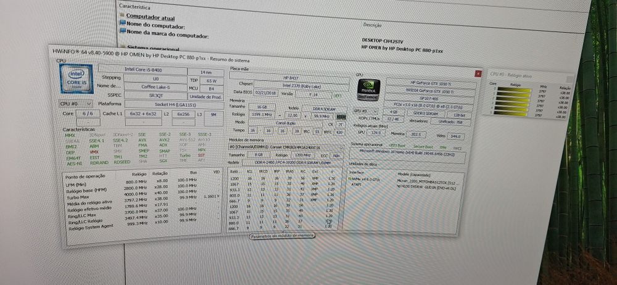Click the Coffee Lake-S codename field
The width and height of the screenshot is (617, 285).
coord(155,87)
